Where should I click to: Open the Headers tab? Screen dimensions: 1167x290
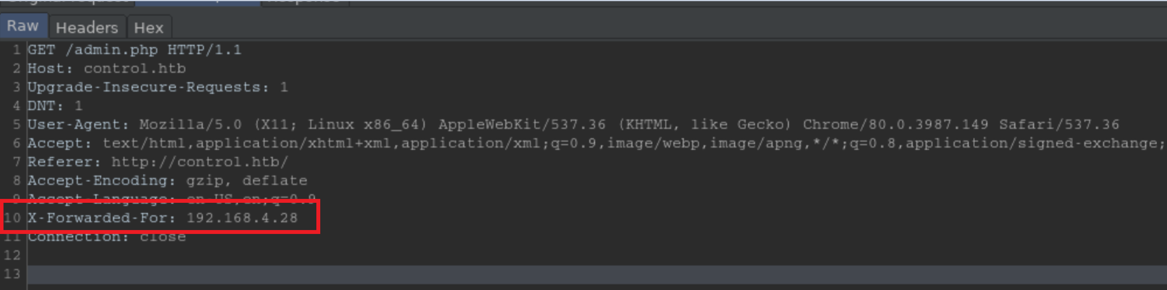click(86, 28)
